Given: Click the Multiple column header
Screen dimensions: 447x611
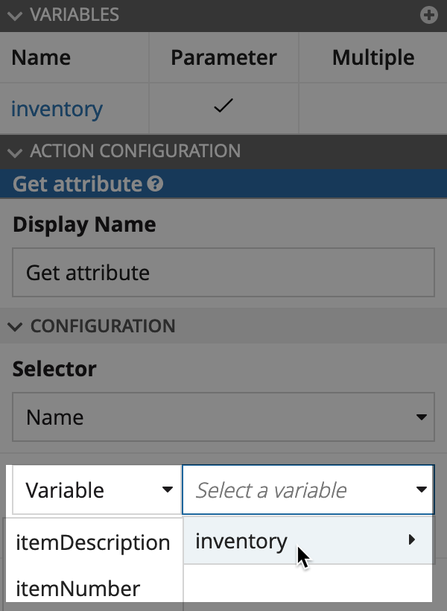Looking at the screenshot, I should pyautogui.click(x=372, y=57).
